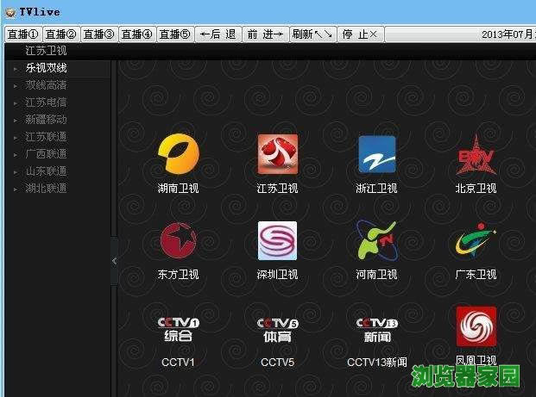Select 江苏联通 in the source list
The height and width of the screenshot is (397, 536).
[x=46, y=137]
